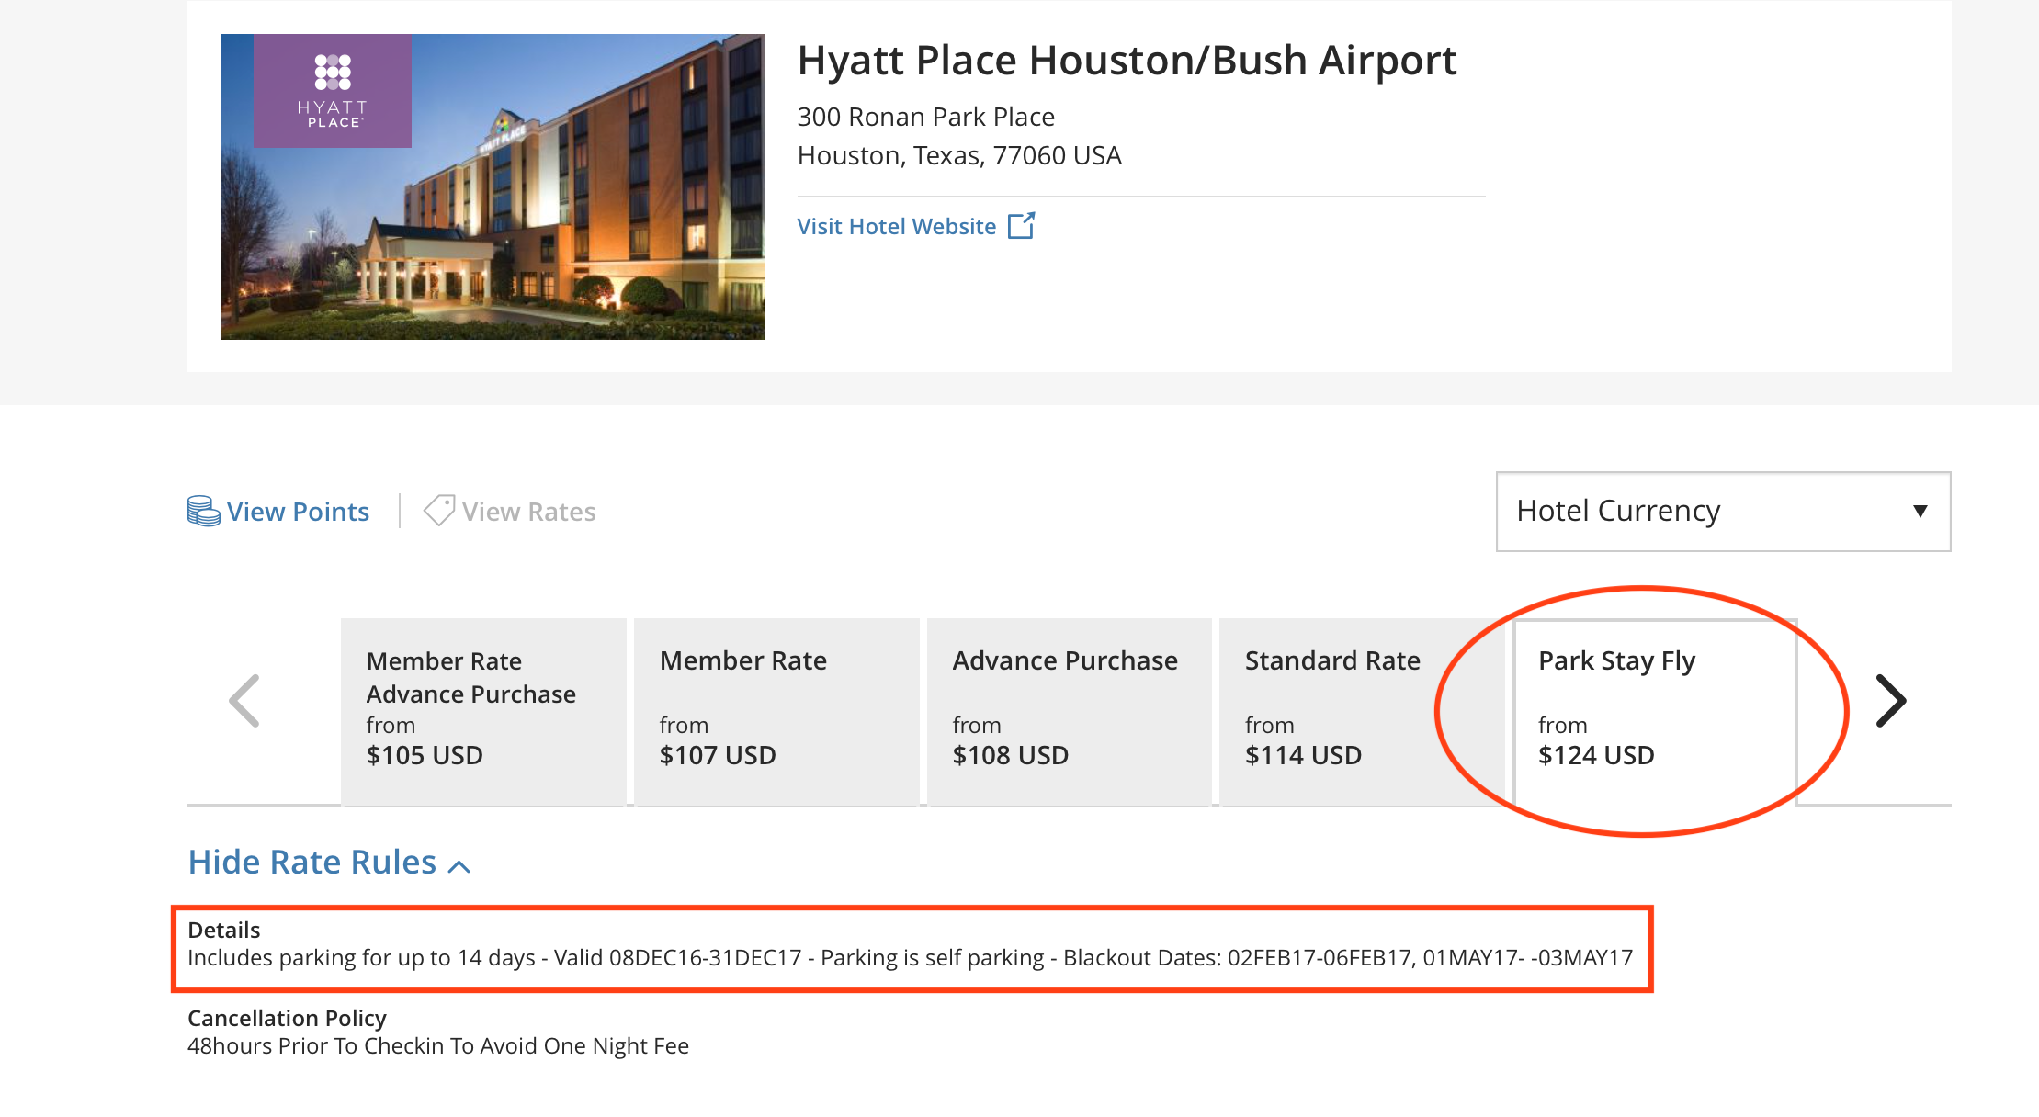The height and width of the screenshot is (1117, 2039).
Task: Click the chevron next to Hide Rate Rules
Action: click(x=459, y=866)
